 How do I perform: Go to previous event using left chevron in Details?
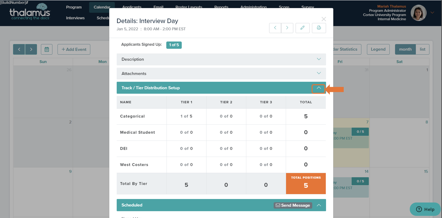click(275, 28)
